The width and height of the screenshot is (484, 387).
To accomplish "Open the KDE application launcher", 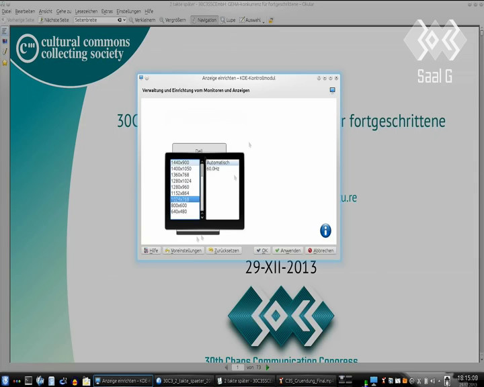I will coord(5,381).
